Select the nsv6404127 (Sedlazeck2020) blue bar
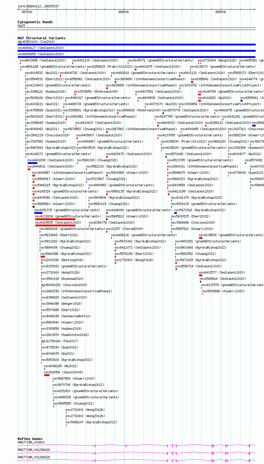Image resolution: width=264 pixels, height=464 pixels. coord(136,51)
